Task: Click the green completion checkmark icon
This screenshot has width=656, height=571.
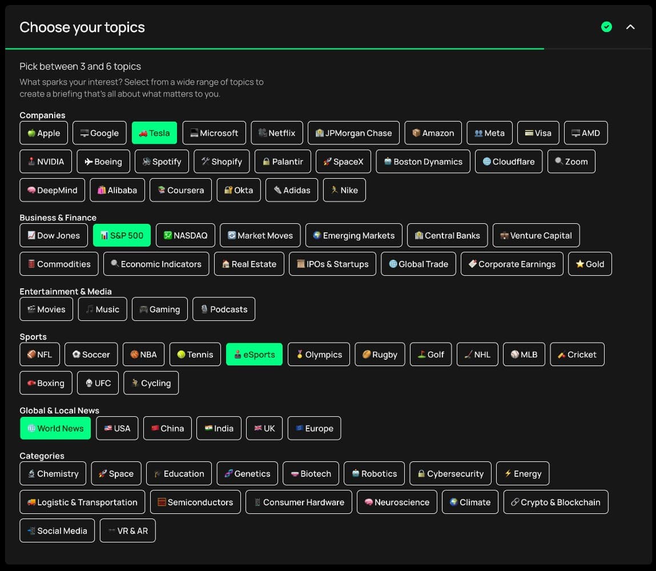Action: click(606, 27)
